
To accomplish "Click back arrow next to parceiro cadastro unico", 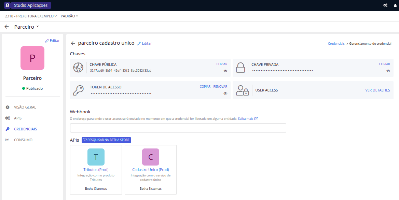I will 73,43.
